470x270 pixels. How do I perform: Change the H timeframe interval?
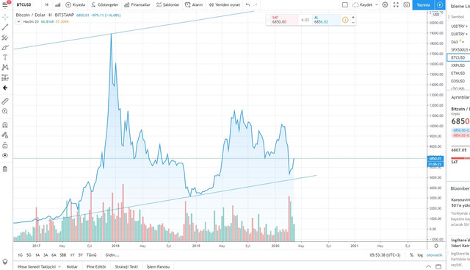(x=47, y=5)
